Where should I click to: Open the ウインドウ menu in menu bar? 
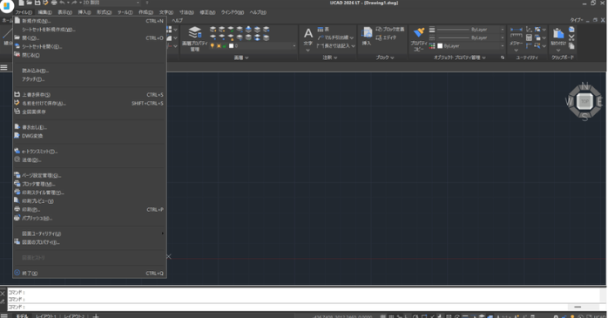[233, 12]
